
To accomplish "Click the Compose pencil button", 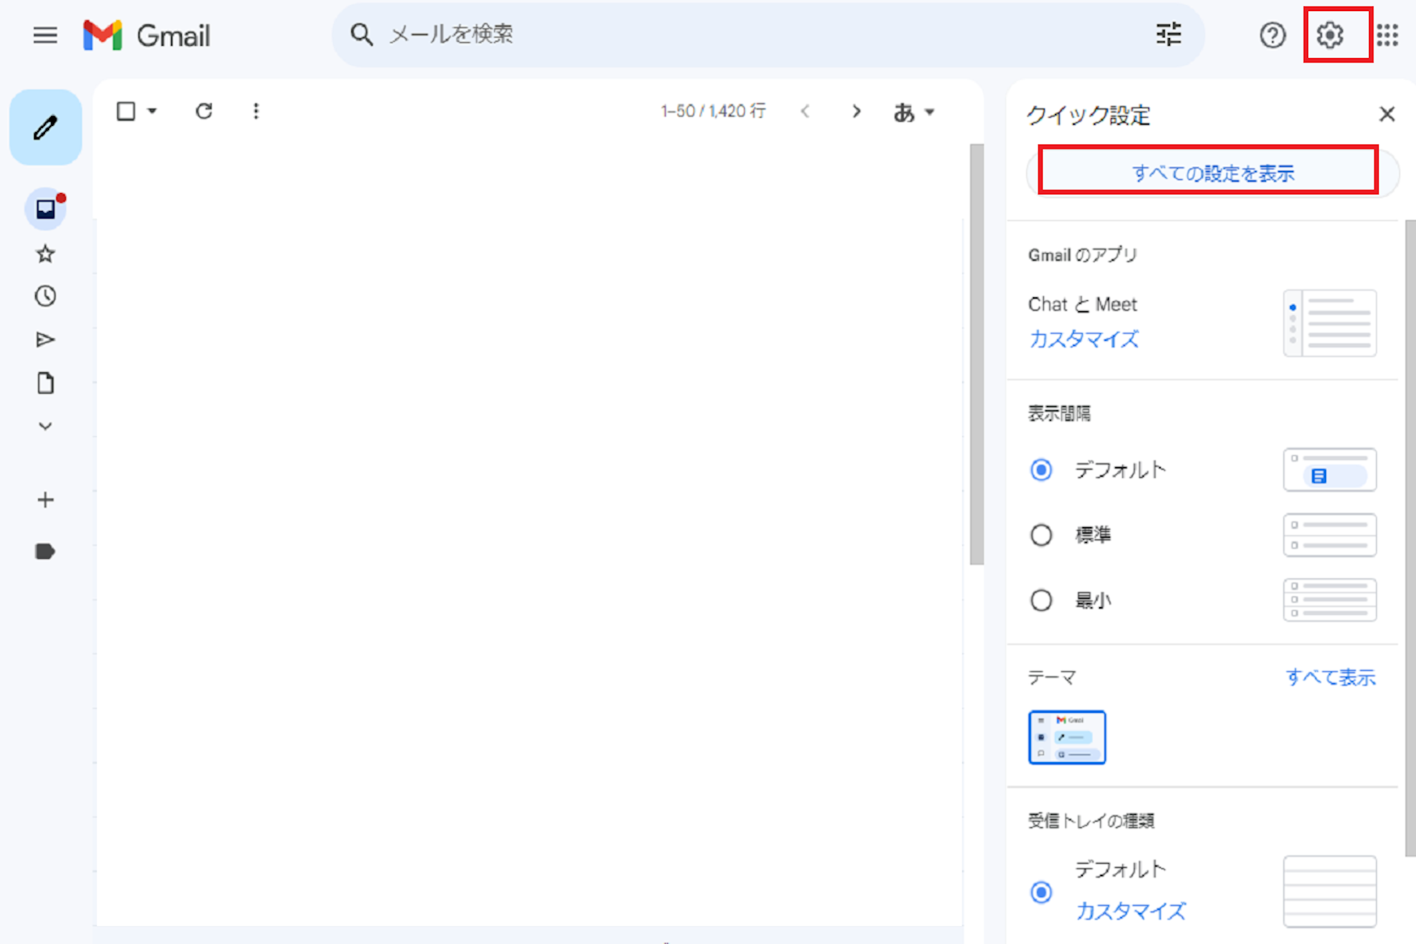I will pyautogui.click(x=46, y=128).
